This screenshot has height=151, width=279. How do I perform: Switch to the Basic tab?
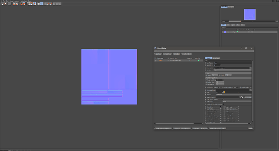(208, 58)
